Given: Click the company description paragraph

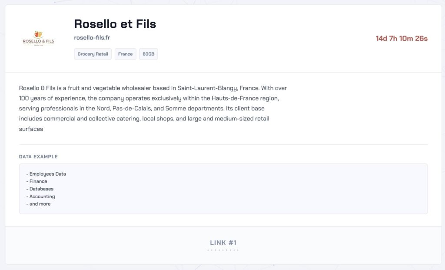Looking at the screenshot, I should point(153,108).
